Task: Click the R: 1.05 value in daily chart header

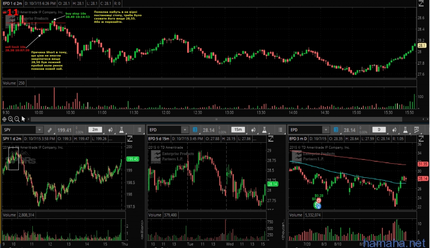Action: (x=398, y=139)
